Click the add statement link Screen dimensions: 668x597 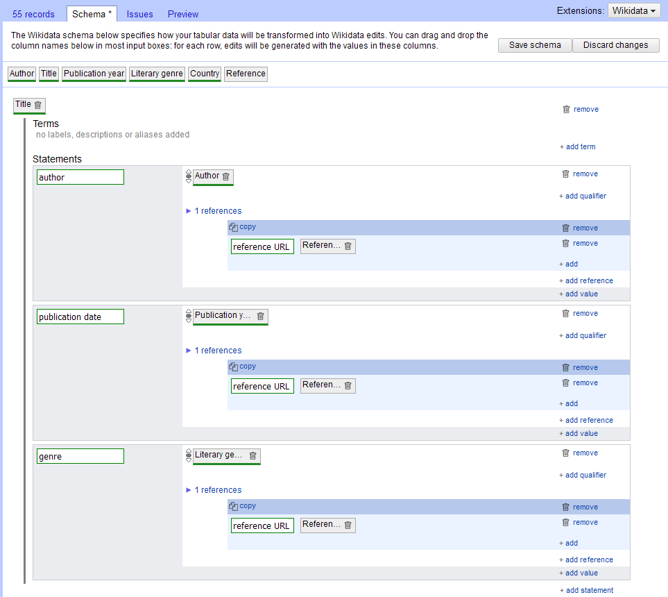(586, 589)
